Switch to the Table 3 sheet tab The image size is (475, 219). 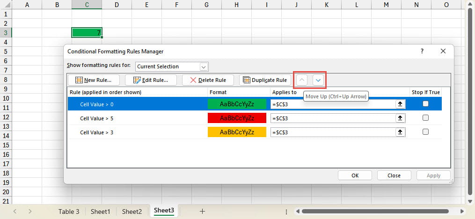(x=69, y=212)
